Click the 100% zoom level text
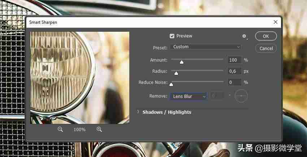 point(79,129)
